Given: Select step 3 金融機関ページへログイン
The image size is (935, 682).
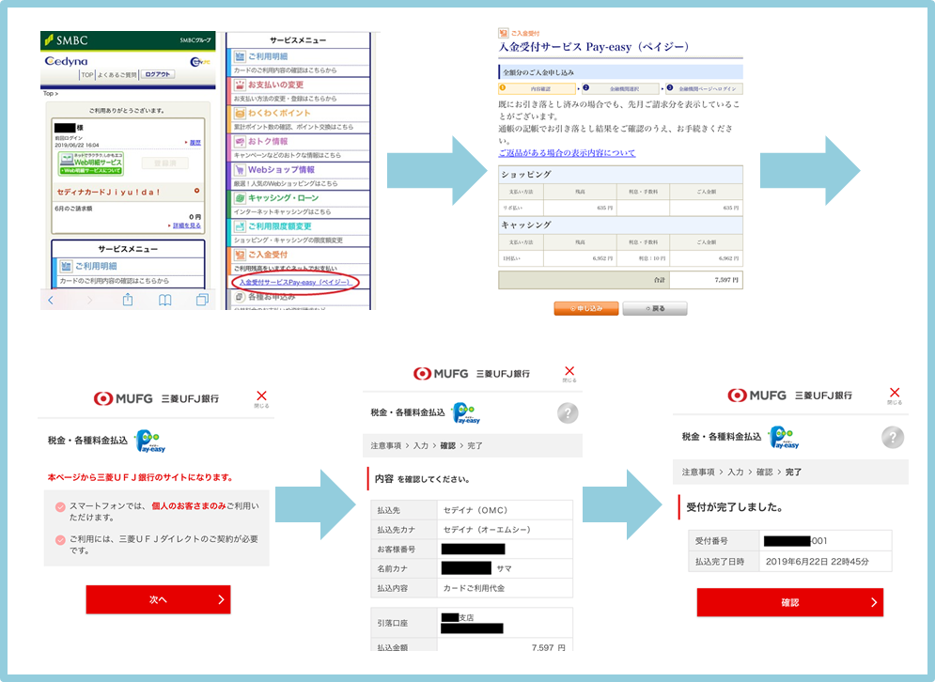Looking at the screenshot, I should tap(704, 89).
